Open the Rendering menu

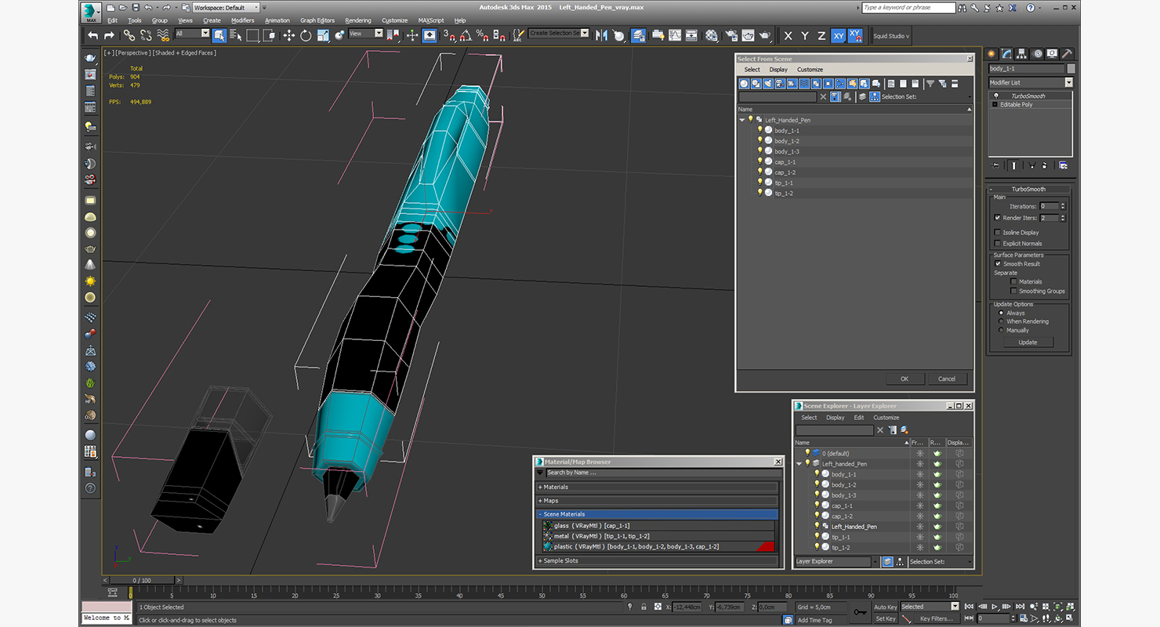point(358,20)
